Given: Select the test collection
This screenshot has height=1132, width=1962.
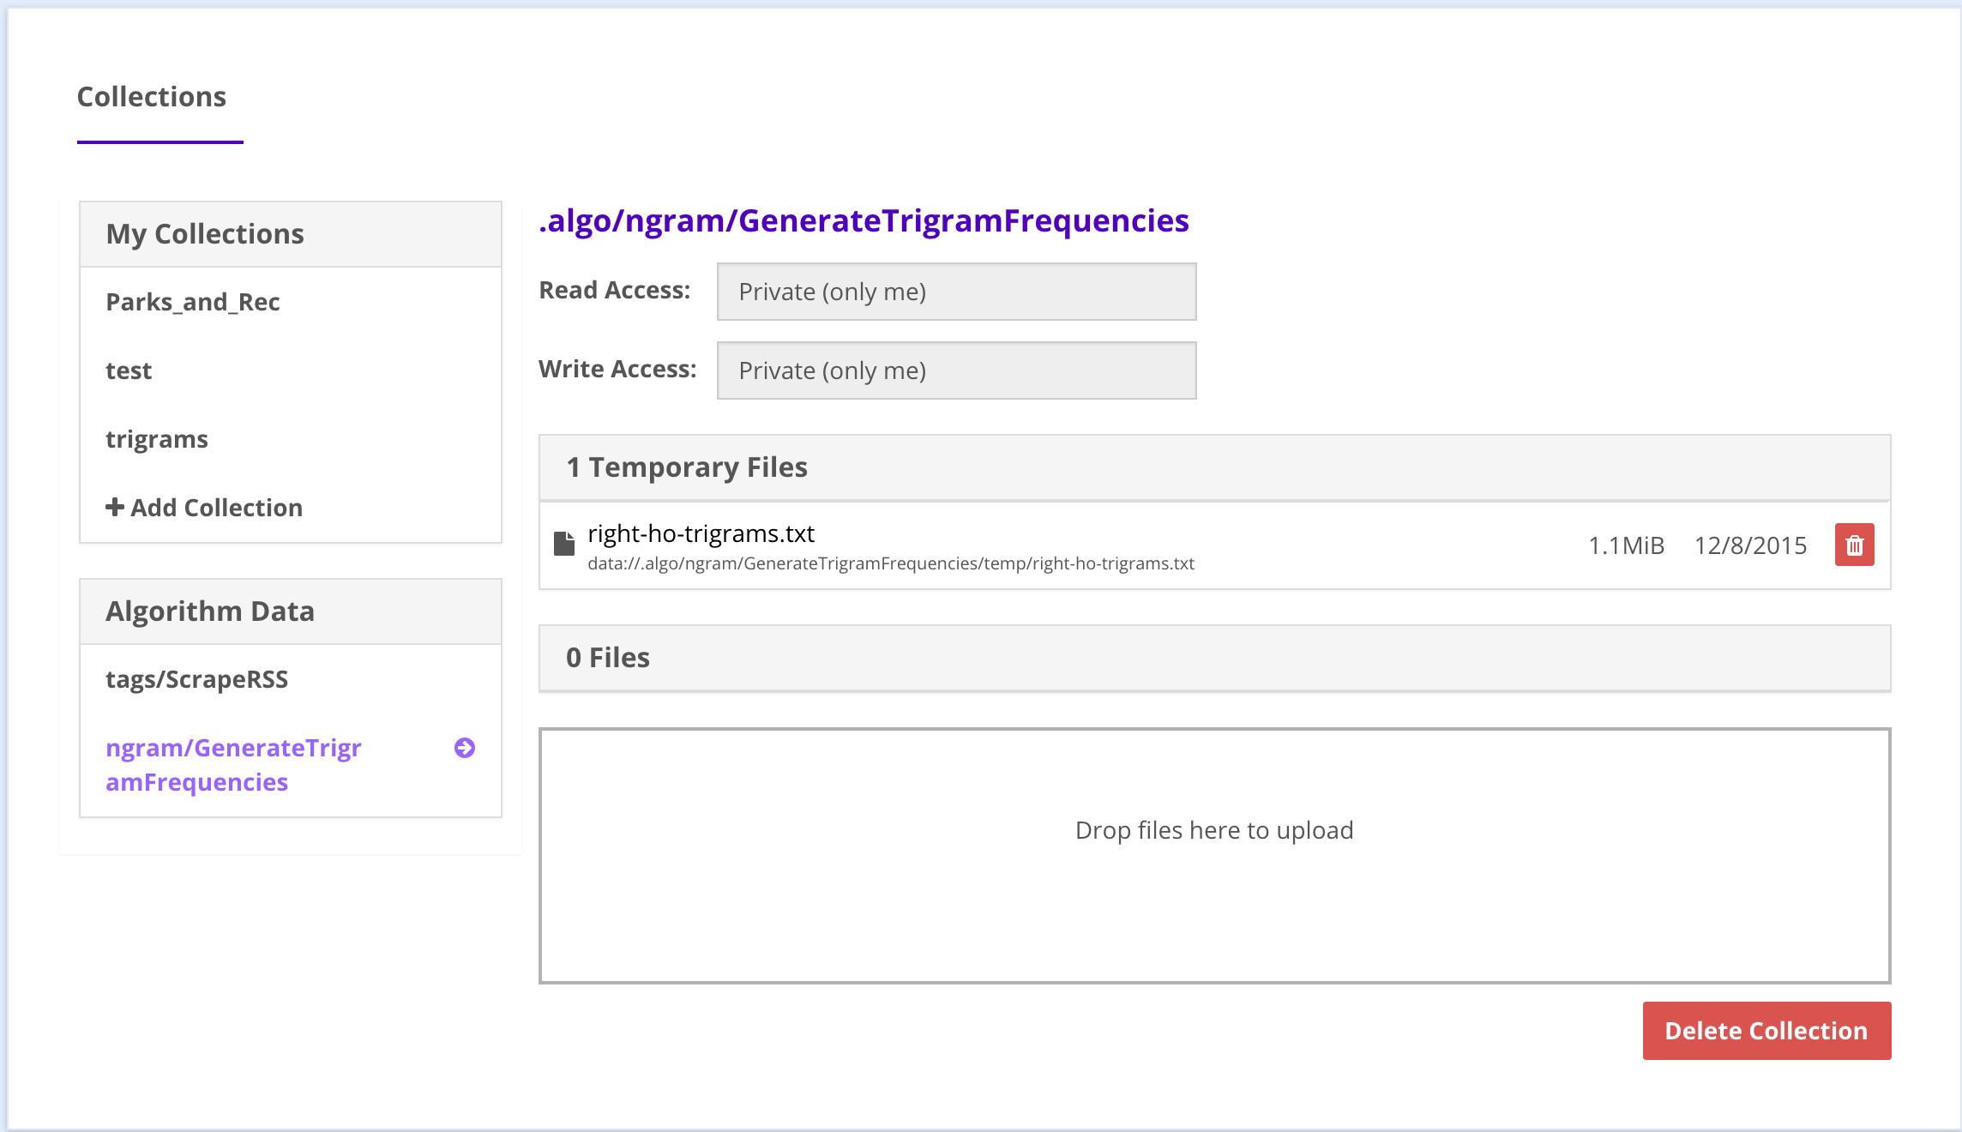Looking at the screenshot, I should [x=129, y=370].
